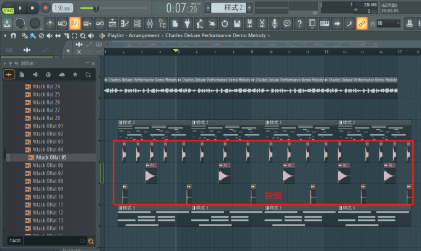Click the microphone one-click recording icon
The height and width of the screenshot is (251, 421).
tap(275, 23)
